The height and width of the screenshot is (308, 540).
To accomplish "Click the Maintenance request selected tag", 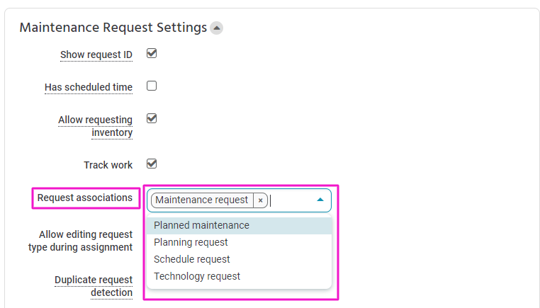I will pyautogui.click(x=202, y=200).
